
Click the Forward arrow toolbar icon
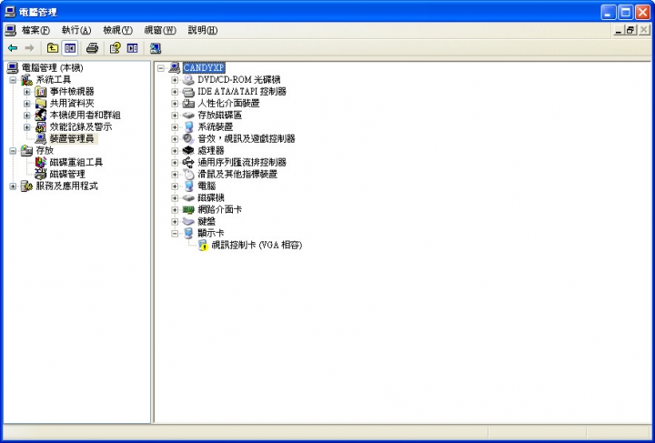29,48
